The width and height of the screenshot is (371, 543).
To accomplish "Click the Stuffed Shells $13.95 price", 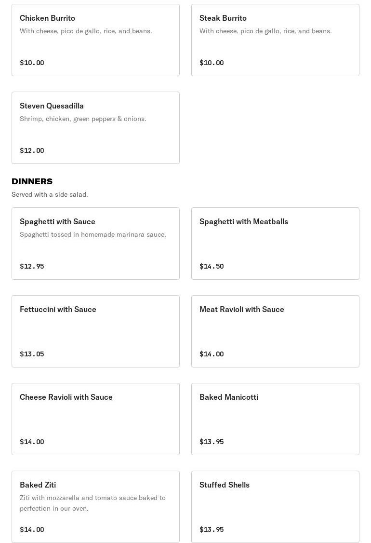I will 212,529.
